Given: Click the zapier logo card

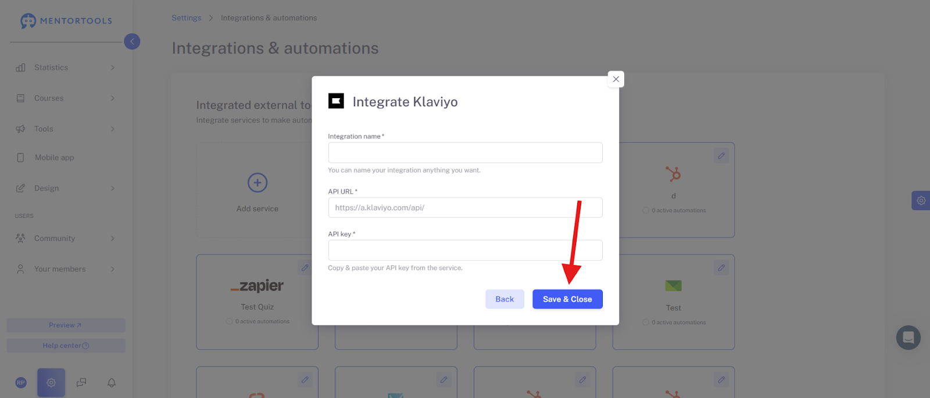Looking at the screenshot, I should point(257,286).
